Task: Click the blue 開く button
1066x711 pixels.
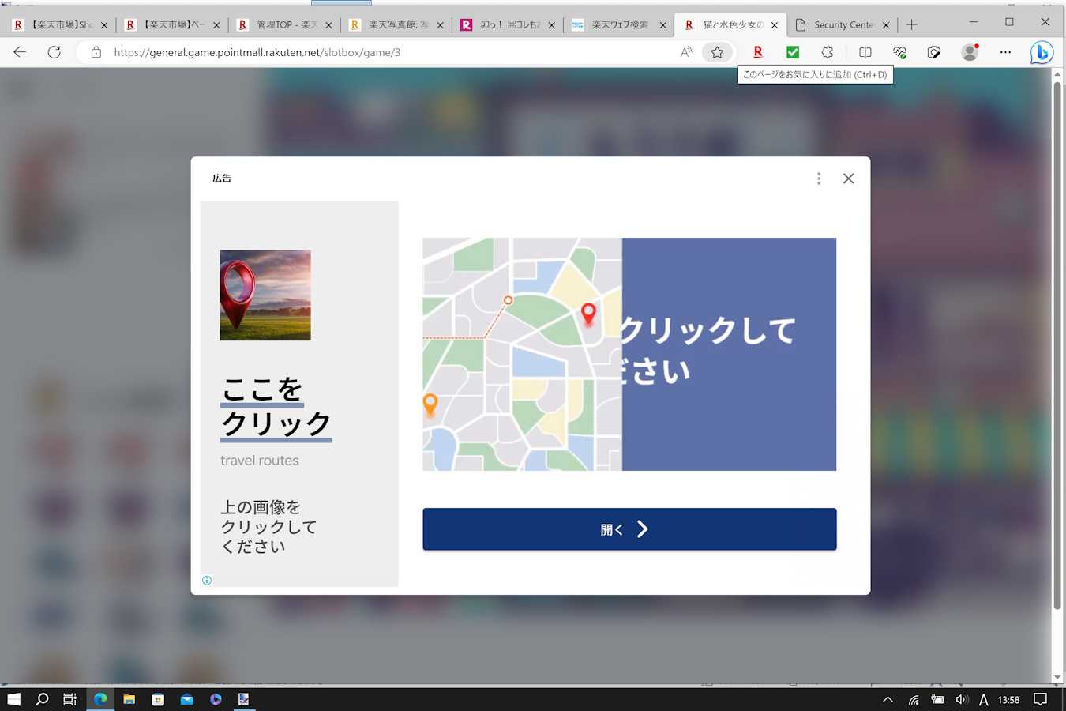Action: pyautogui.click(x=629, y=529)
